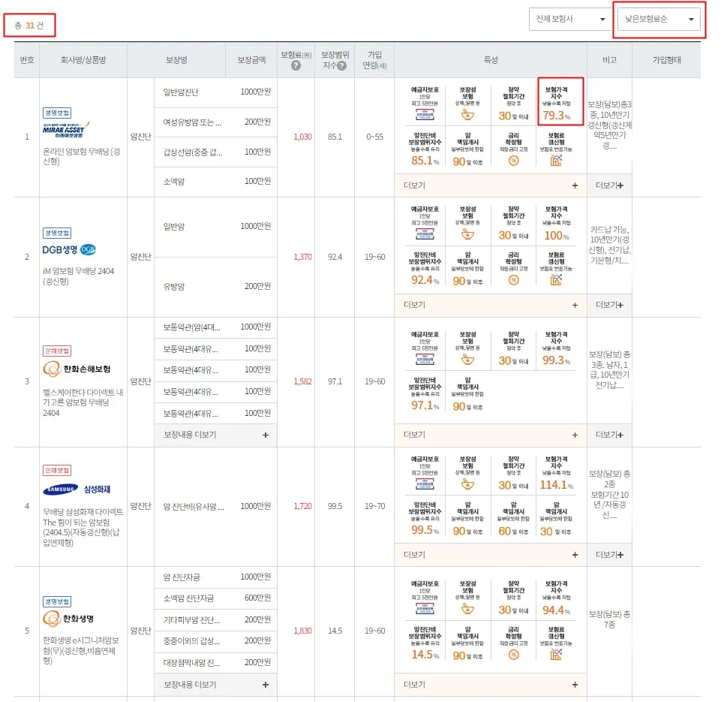Viewport: 724px width, 702px height.
Task: Open the 낮은보험료순 sort order dropdown
Action: pos(658,20)
